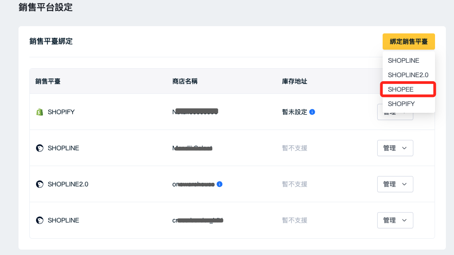
Task: Choose SHOPLINE2.0 in the platform menu
Action: (408, 75)
